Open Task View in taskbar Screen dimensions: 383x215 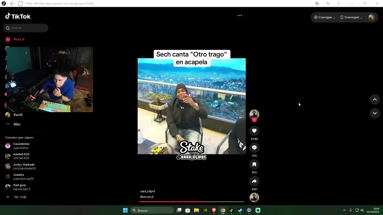179,211
